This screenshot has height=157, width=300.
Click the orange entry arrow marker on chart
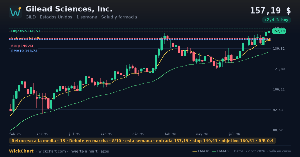[x=269, y=39]
